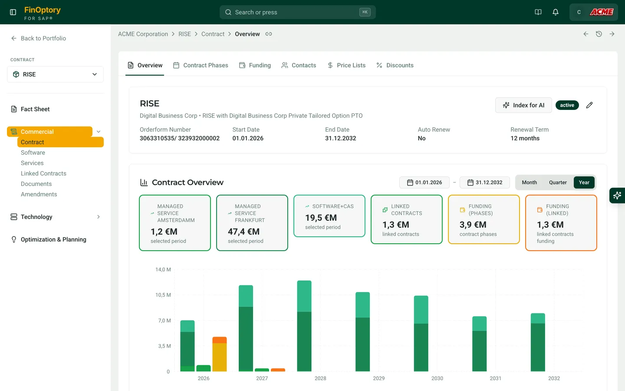Screen dimensions: 625x391
Task: Switch the chart view to Quarter
Action: 558,182
